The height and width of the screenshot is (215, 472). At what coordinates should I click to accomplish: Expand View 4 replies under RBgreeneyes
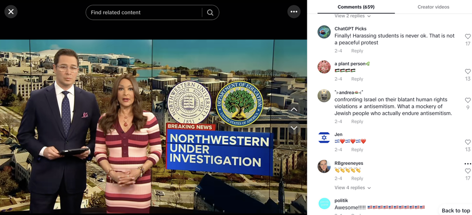click(x=353, y=188)
